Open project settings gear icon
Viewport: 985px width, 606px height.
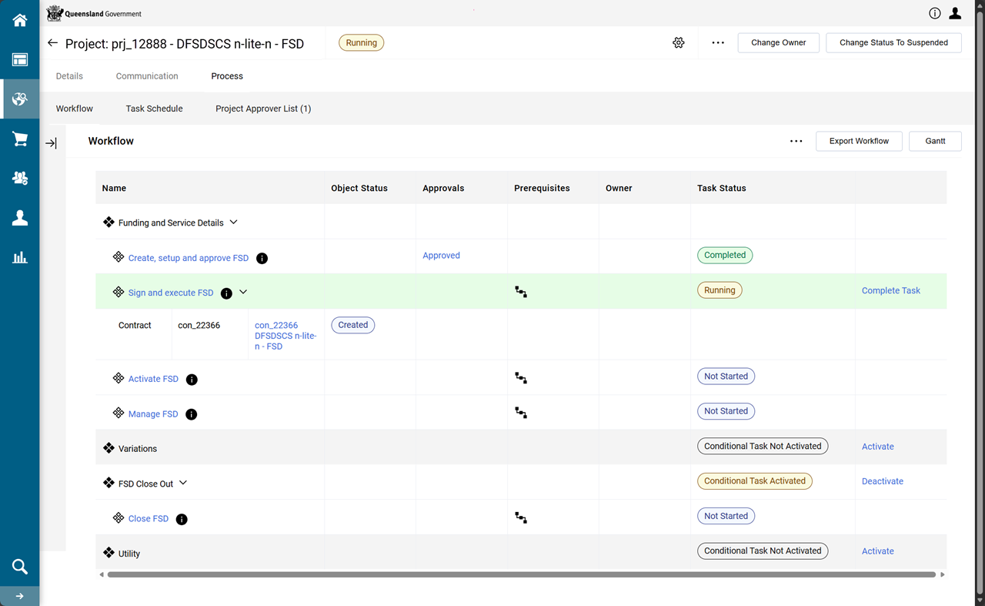coord(678,43)
